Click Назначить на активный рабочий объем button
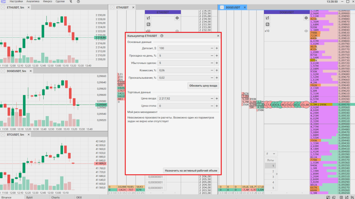 tap(191, 170)
